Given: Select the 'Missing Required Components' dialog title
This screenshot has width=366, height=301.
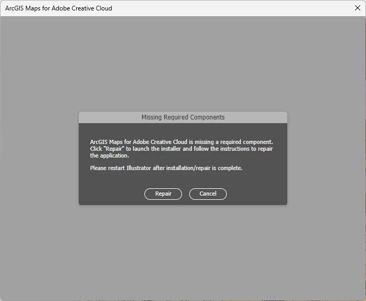Looking at the screenshot, I should pyautogui.click(x=183, y=117).
